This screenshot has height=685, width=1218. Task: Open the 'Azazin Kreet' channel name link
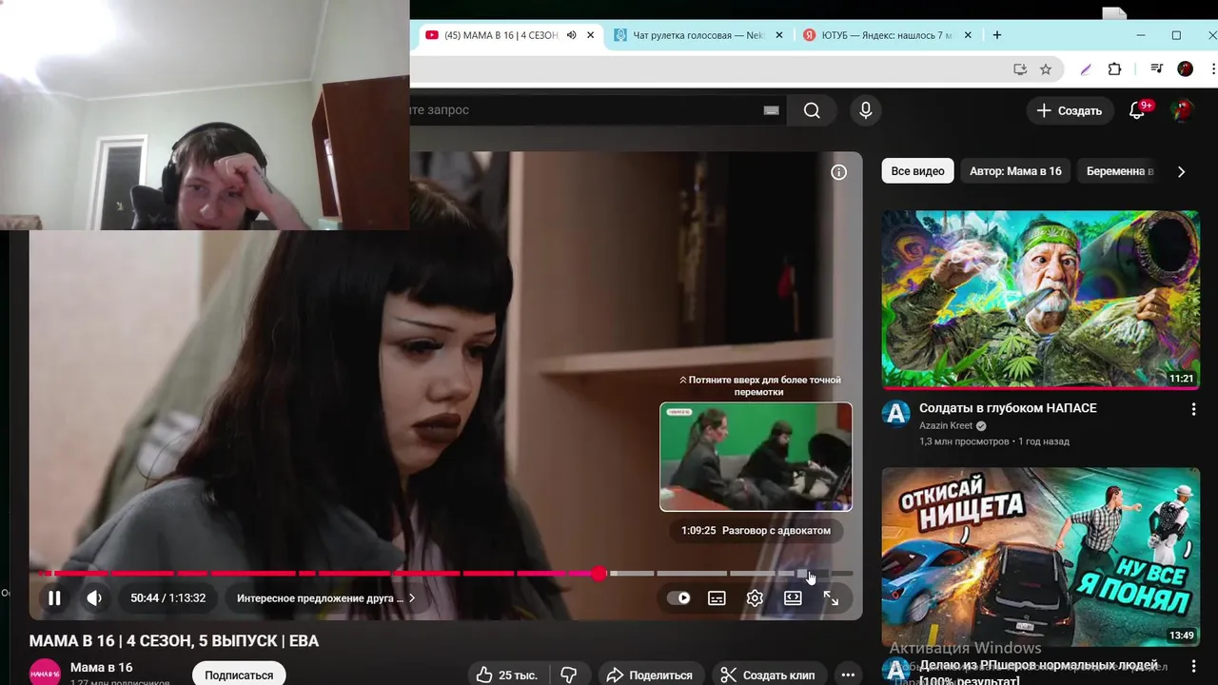pyautogui.click(x=946, y=425)
